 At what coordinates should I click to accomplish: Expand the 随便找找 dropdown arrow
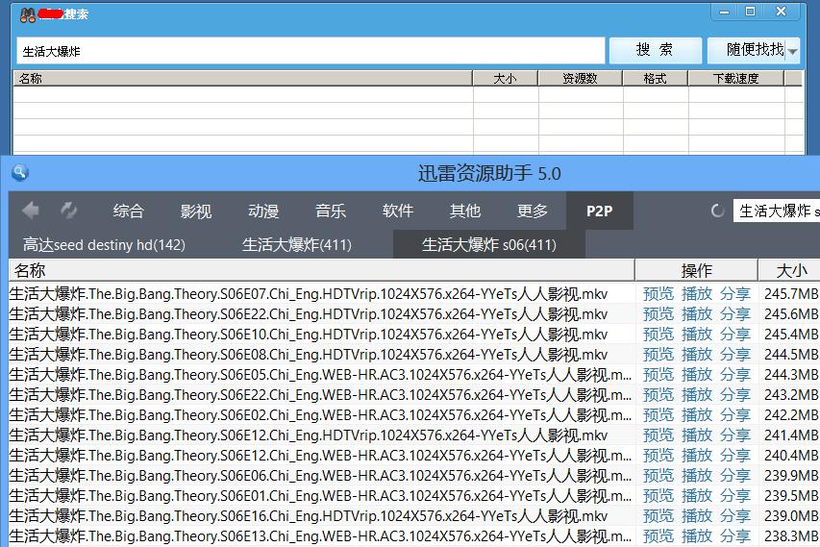(793, 51)
